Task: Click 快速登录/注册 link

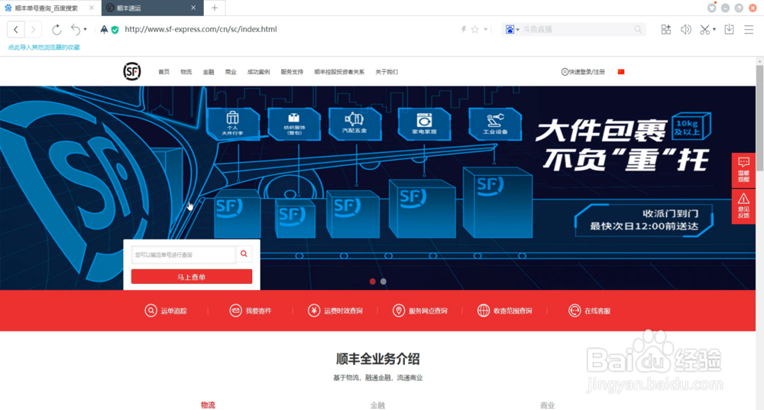Action: pos(583,72)
